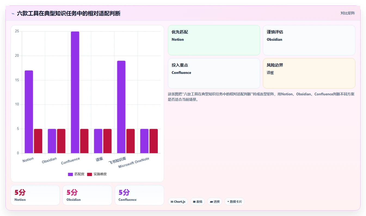Click the Notion purple 匹配度 bar
This screenshot has height=216, width=366.
[29, 112]
